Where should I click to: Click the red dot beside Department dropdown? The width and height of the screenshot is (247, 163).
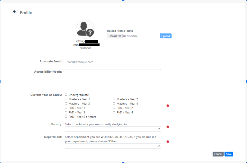pyautogui.click(x=168, y=142)
